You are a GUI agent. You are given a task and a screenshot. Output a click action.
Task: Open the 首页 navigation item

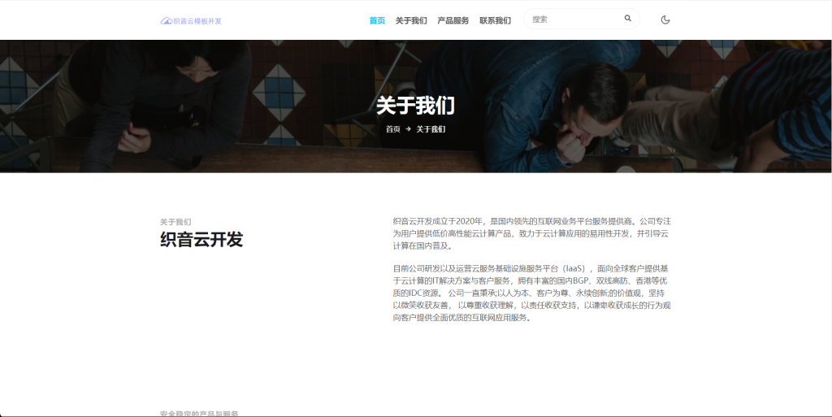(x=377, y=20)
